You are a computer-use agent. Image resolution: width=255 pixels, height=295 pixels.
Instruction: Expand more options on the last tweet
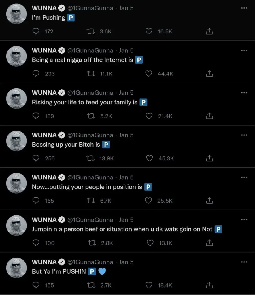[244, 262]
